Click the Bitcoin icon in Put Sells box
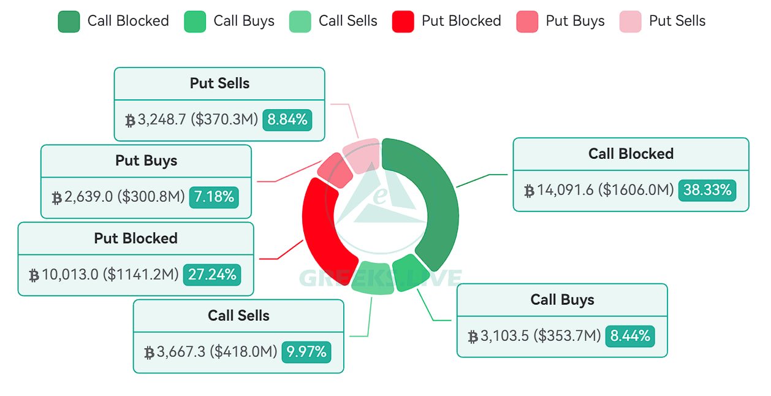 130,121
